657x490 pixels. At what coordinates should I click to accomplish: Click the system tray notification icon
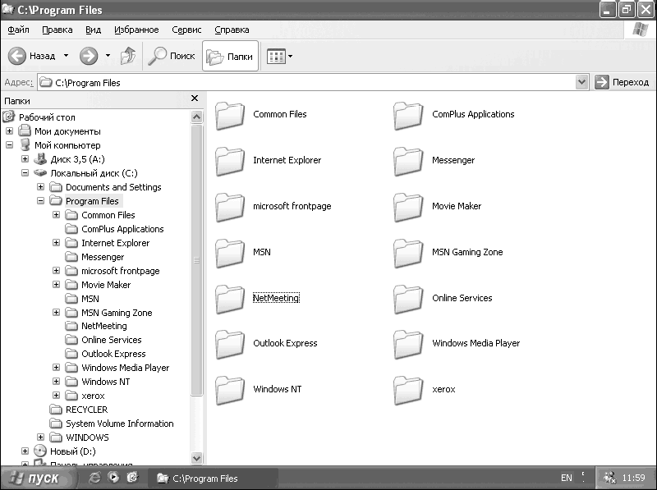(609, 478)
